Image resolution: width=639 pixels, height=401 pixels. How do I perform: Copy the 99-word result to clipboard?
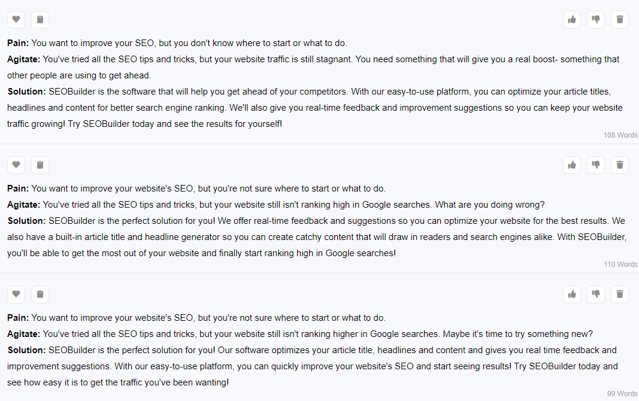(40, 294)
